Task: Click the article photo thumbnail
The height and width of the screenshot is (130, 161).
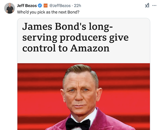Action: click(x=84, y=97)
